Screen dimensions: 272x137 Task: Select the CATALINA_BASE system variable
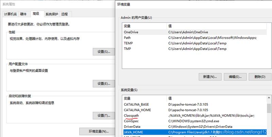[194, 104]
